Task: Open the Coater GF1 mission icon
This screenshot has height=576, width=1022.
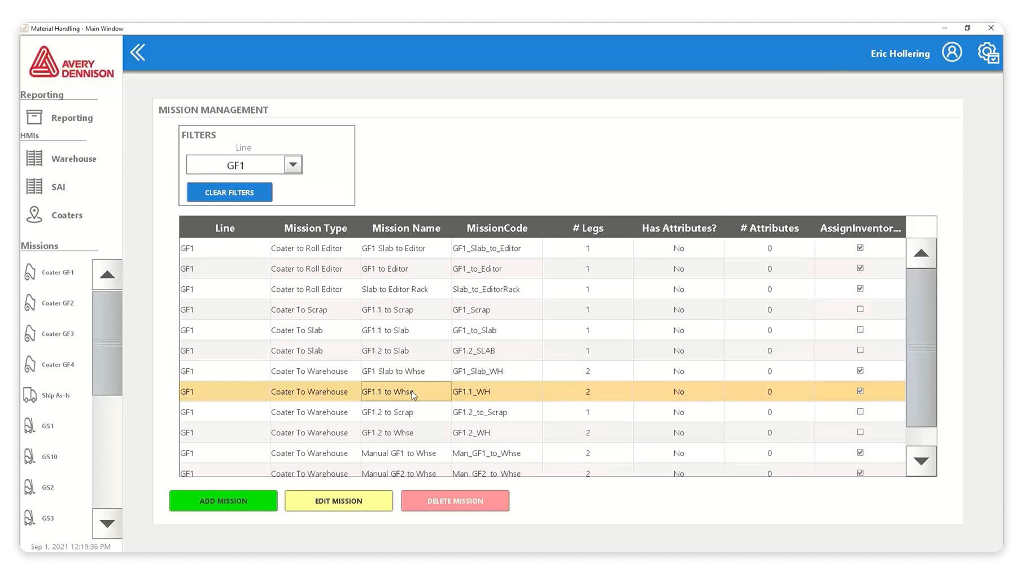Action: click(30, 272)
